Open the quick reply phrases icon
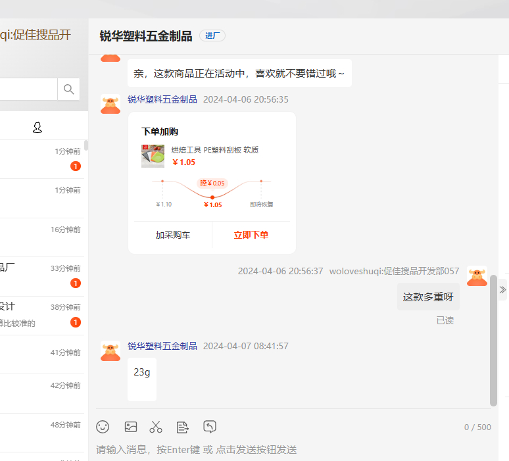509x461 pixels. click(x=183, y=427)
